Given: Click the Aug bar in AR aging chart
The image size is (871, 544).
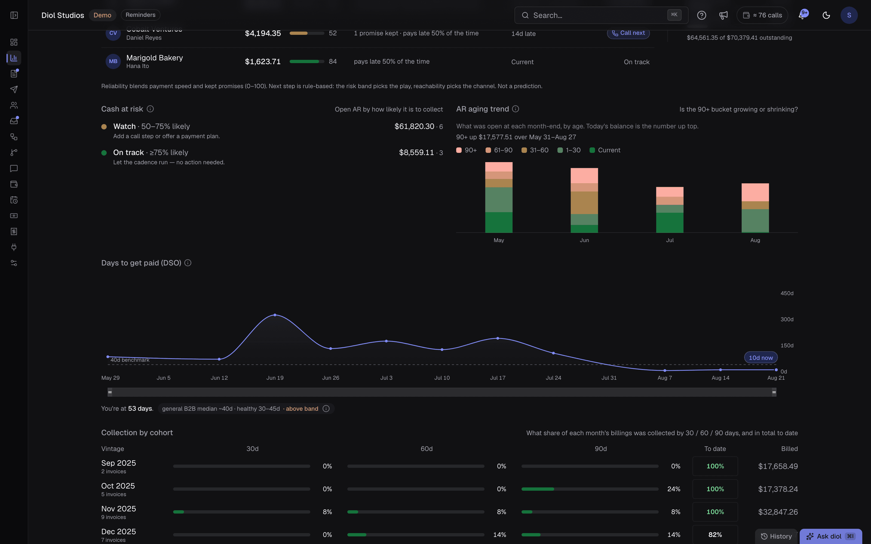Looking at the screenshot, I should click(755, 208).
